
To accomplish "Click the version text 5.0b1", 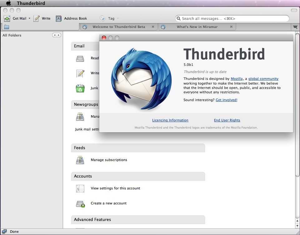I will tap(188, 65).
